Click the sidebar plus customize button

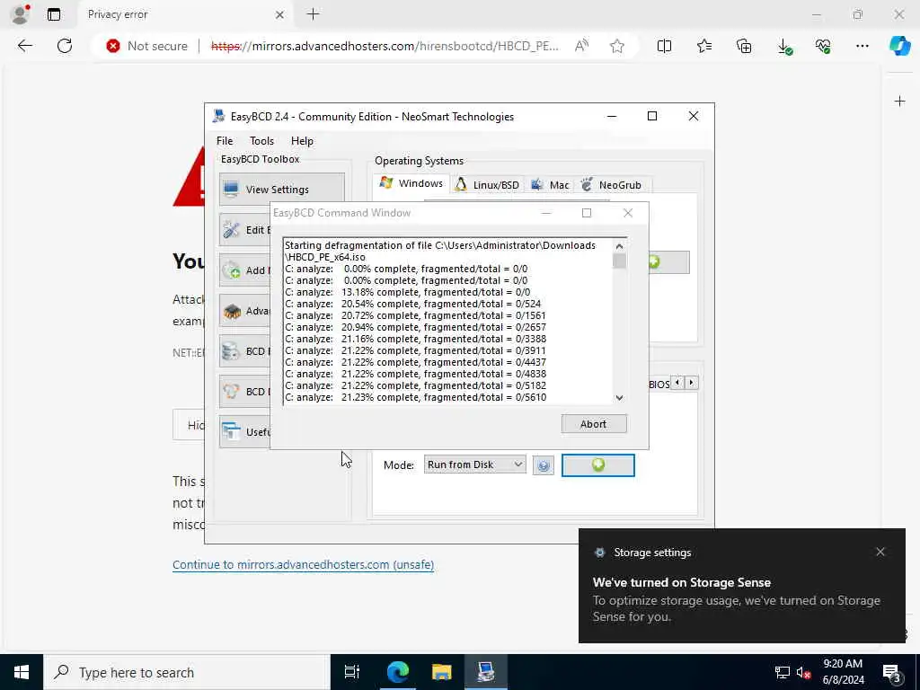pyautogui.click(x=899, y=102)
